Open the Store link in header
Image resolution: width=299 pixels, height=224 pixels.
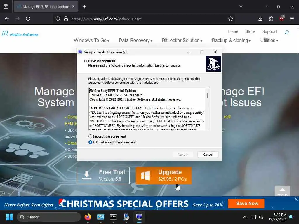[x=250, y=32]
